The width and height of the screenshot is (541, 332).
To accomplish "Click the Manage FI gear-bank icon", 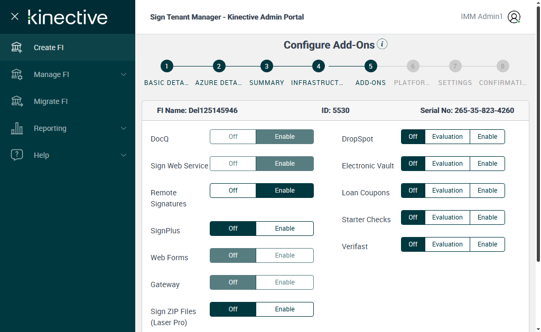I will (x=17, y=74).
